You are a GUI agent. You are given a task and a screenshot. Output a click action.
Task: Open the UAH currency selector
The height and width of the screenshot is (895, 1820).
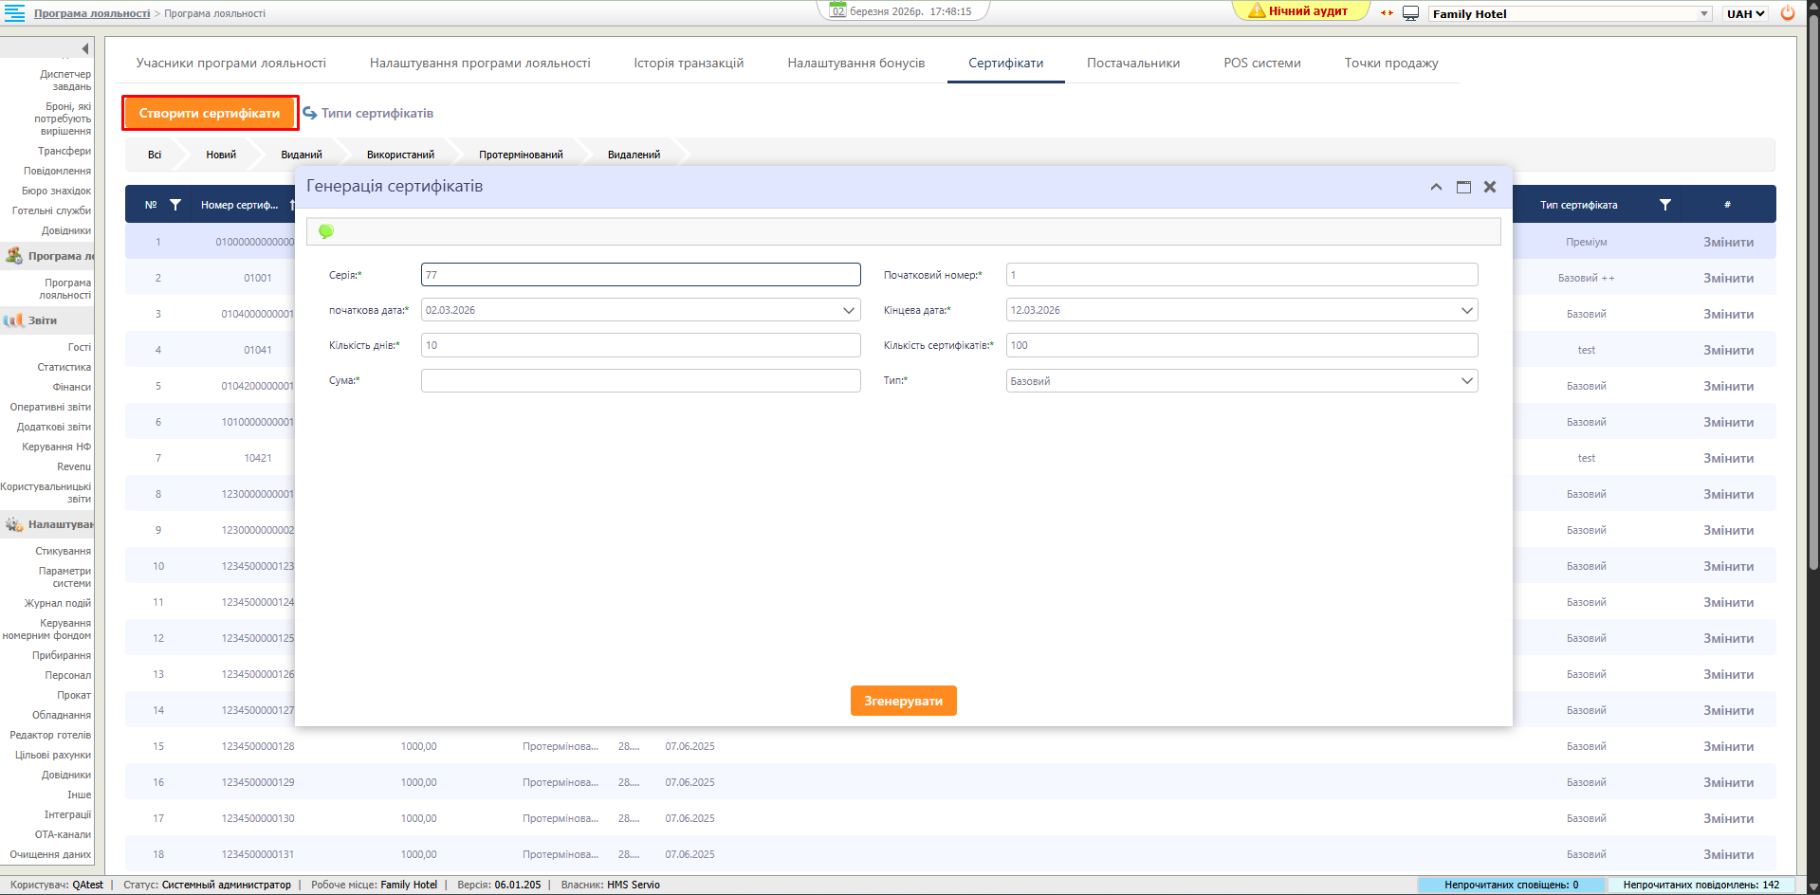click(x=1745, y=13)
